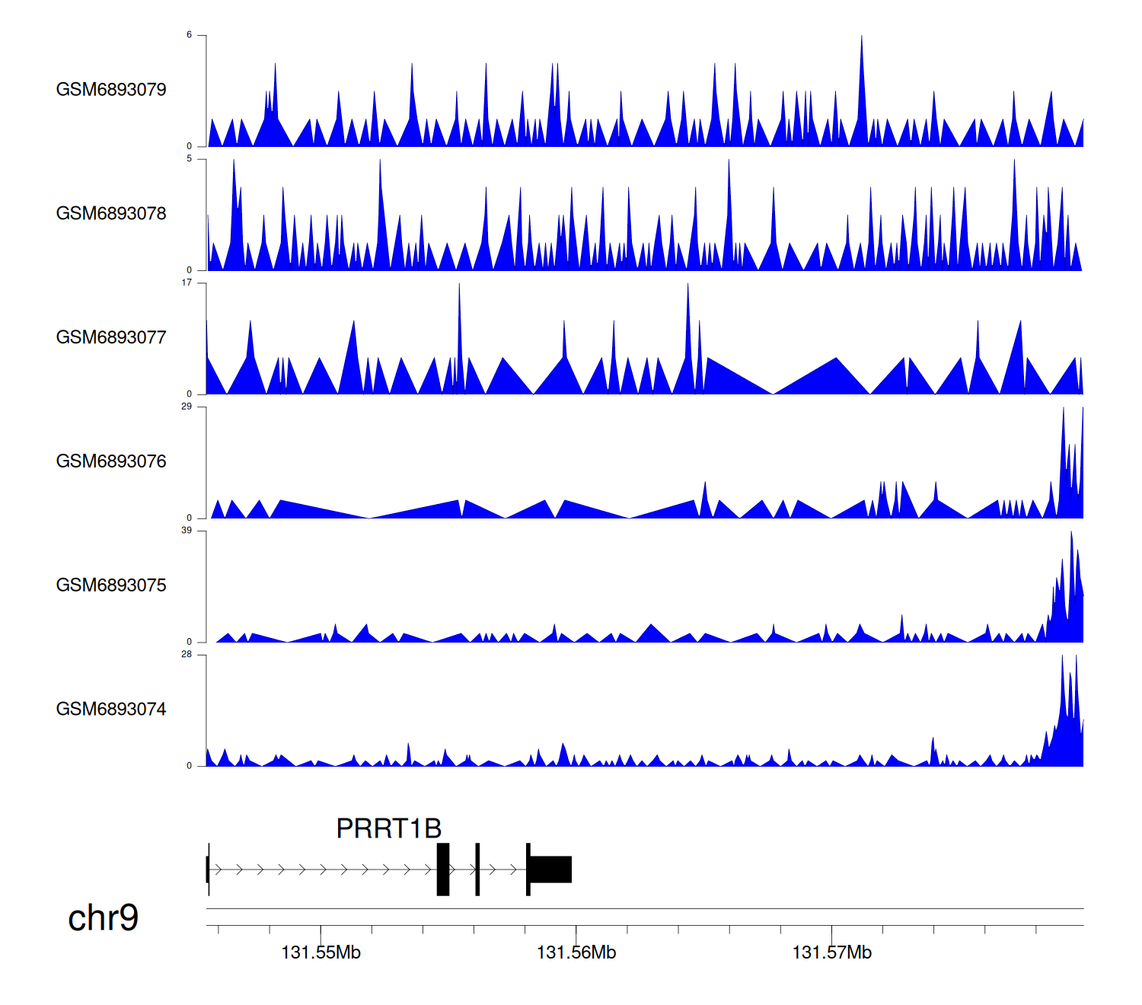Viewport: 1142px width, 1005px height.
Task: Click the PRRT1B gene name
Action: click(388, 828)
